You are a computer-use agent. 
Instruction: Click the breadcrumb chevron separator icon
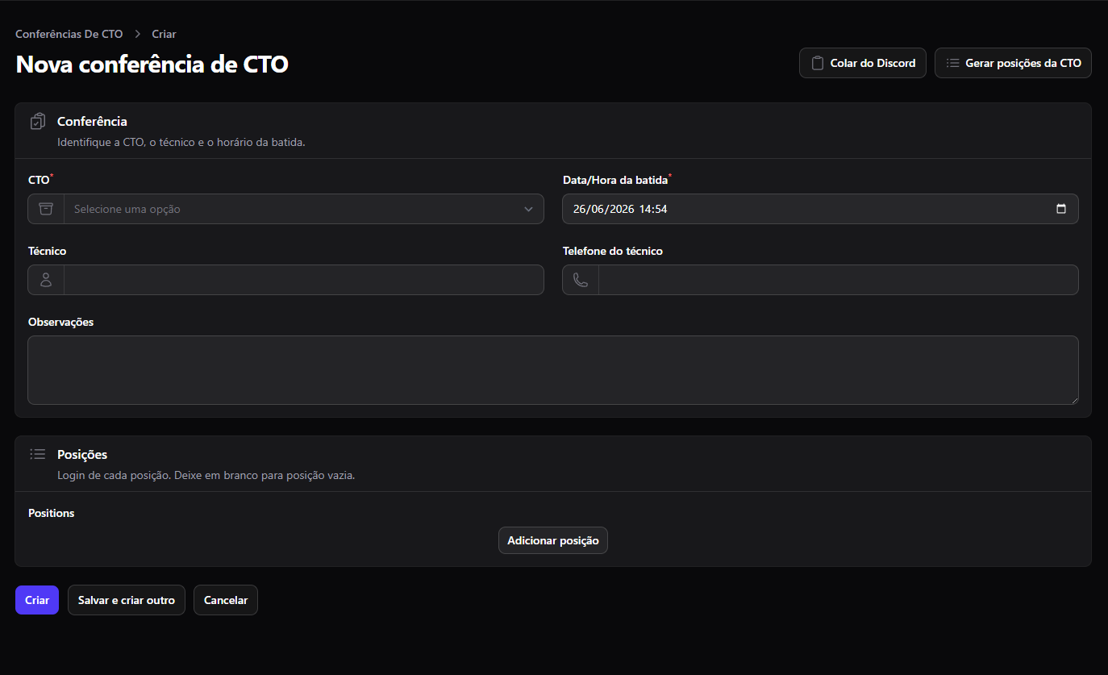click(138, 34)
